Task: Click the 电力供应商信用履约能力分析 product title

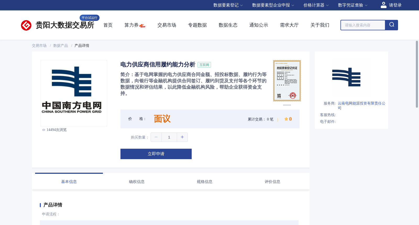Action: click(158, 65)
